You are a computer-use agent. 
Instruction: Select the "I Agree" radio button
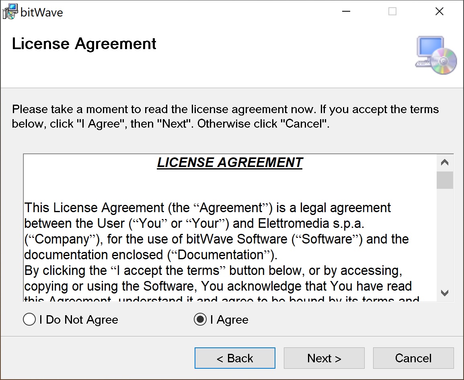click(200, 320)
